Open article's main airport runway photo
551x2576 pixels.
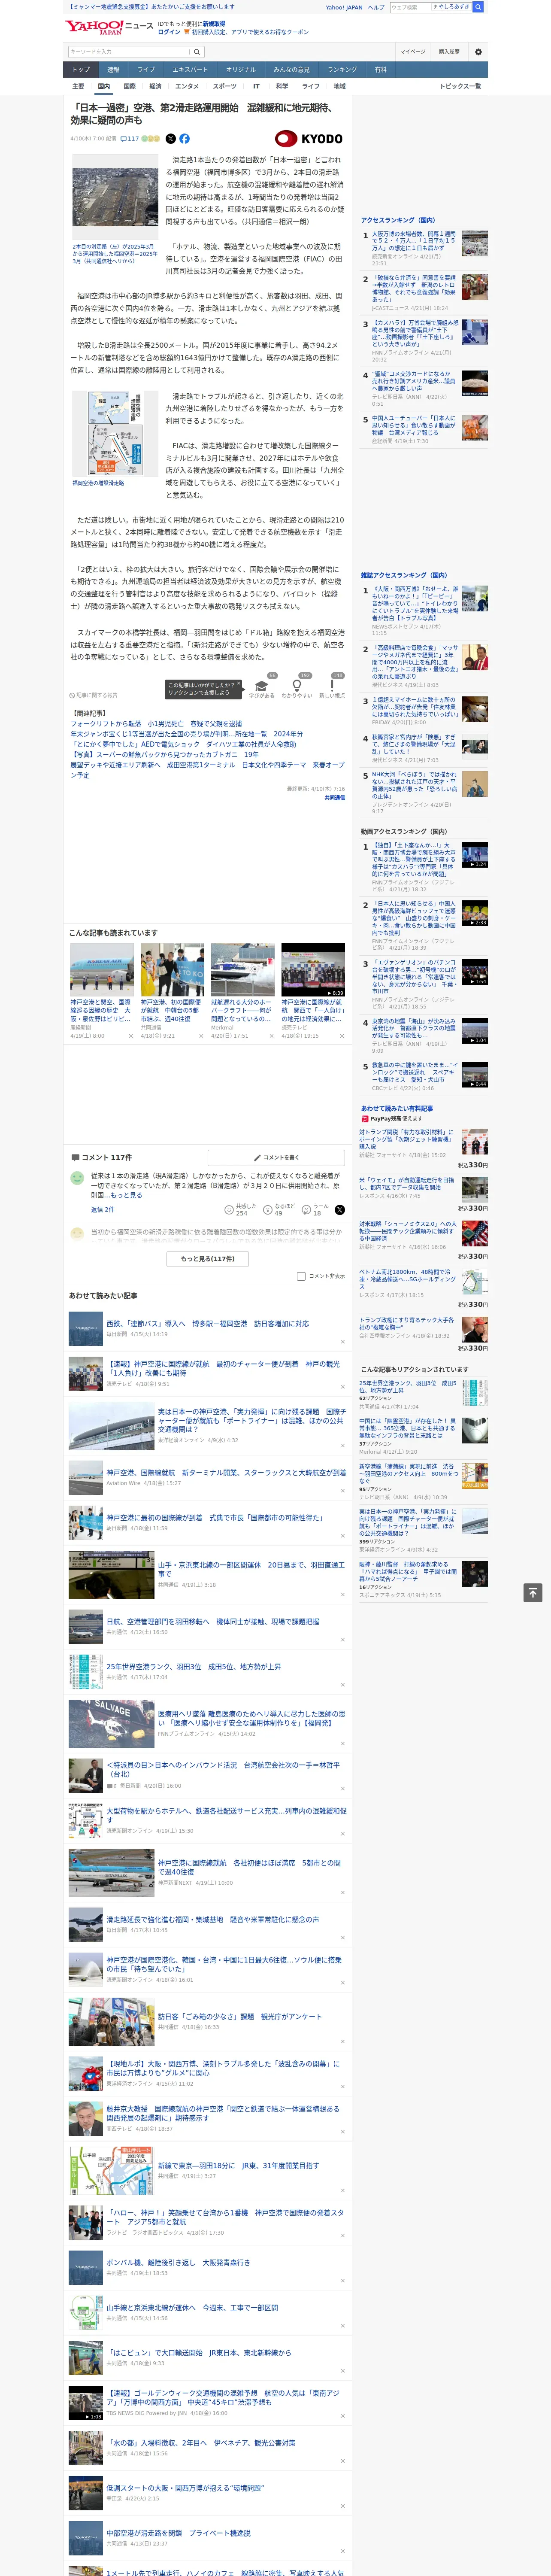115,197
